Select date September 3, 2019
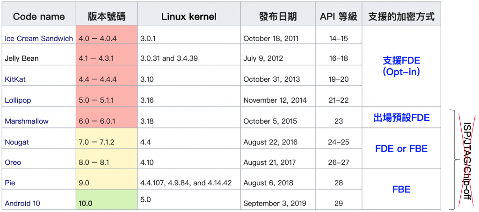The image size is (479, 212). 278,199
